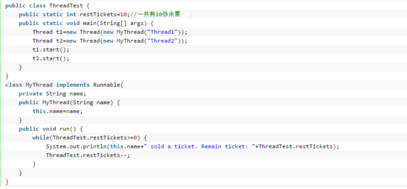Click the red 0 in the while condition
The image size is (407, 189).
[135, 137]
